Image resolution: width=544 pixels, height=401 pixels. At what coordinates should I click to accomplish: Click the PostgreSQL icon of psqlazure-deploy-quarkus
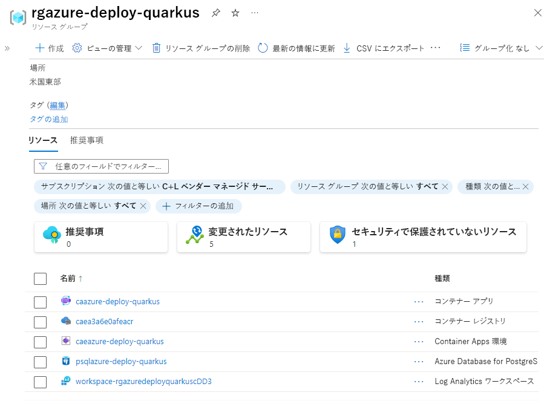coord(66,361)
